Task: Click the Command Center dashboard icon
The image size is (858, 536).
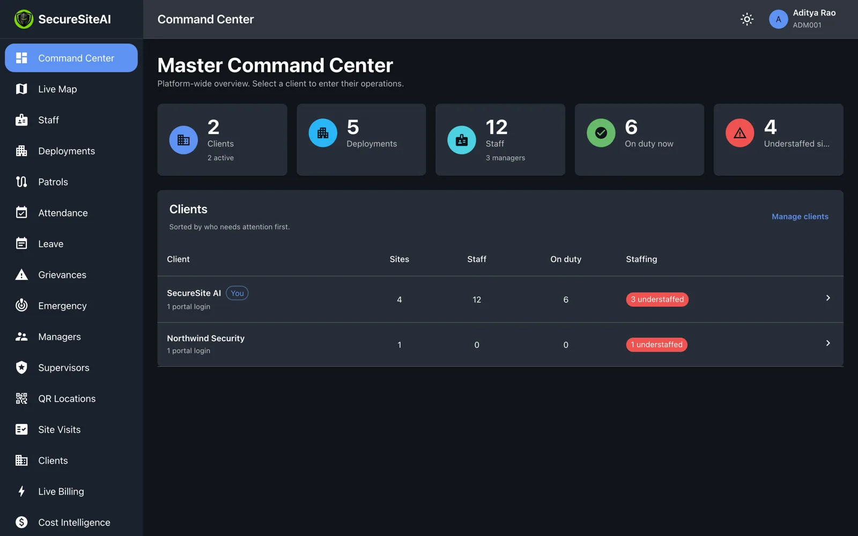Action: [x=21, y=58]
